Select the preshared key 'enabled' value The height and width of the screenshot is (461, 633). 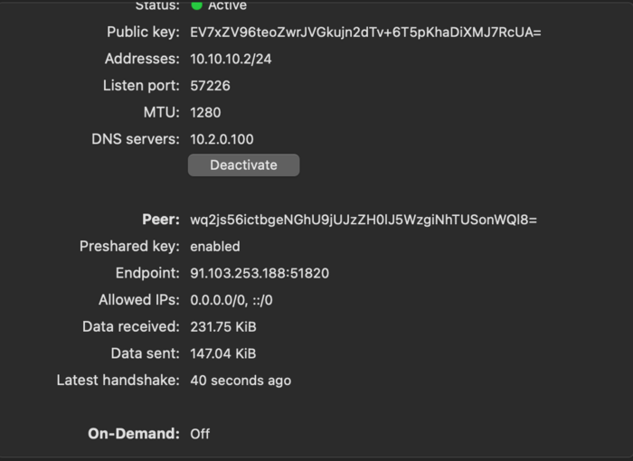(x=215, y=246)
